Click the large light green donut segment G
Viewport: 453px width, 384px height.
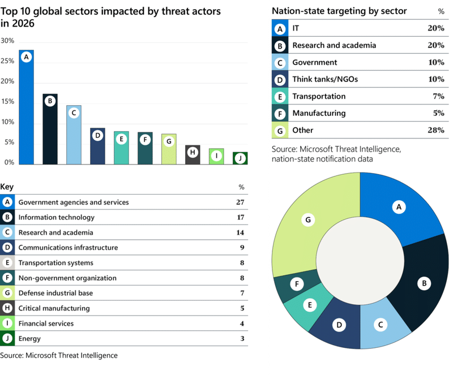tap(308, 219)
